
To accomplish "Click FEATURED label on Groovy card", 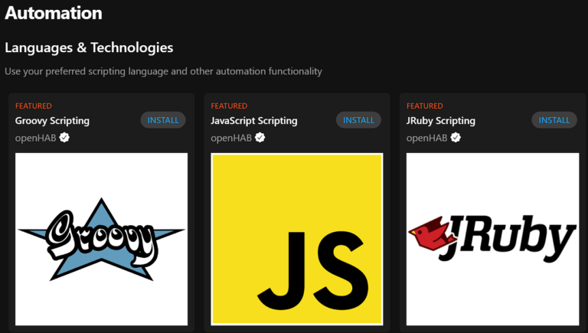I will point(34,106).
